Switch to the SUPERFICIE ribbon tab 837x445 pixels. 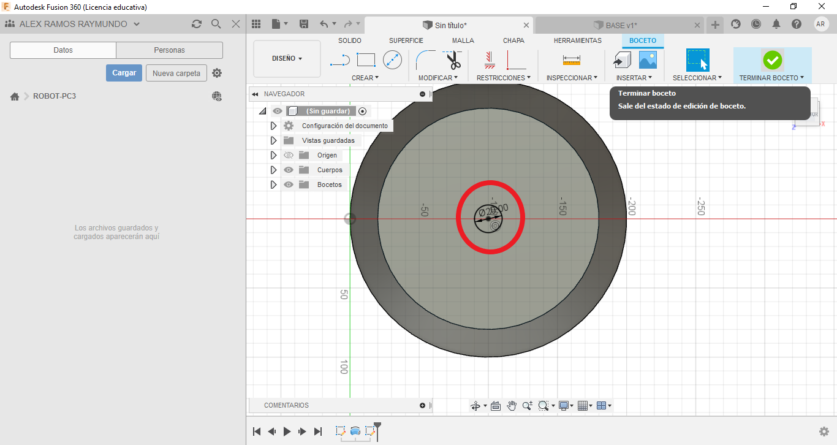(406, 40)
